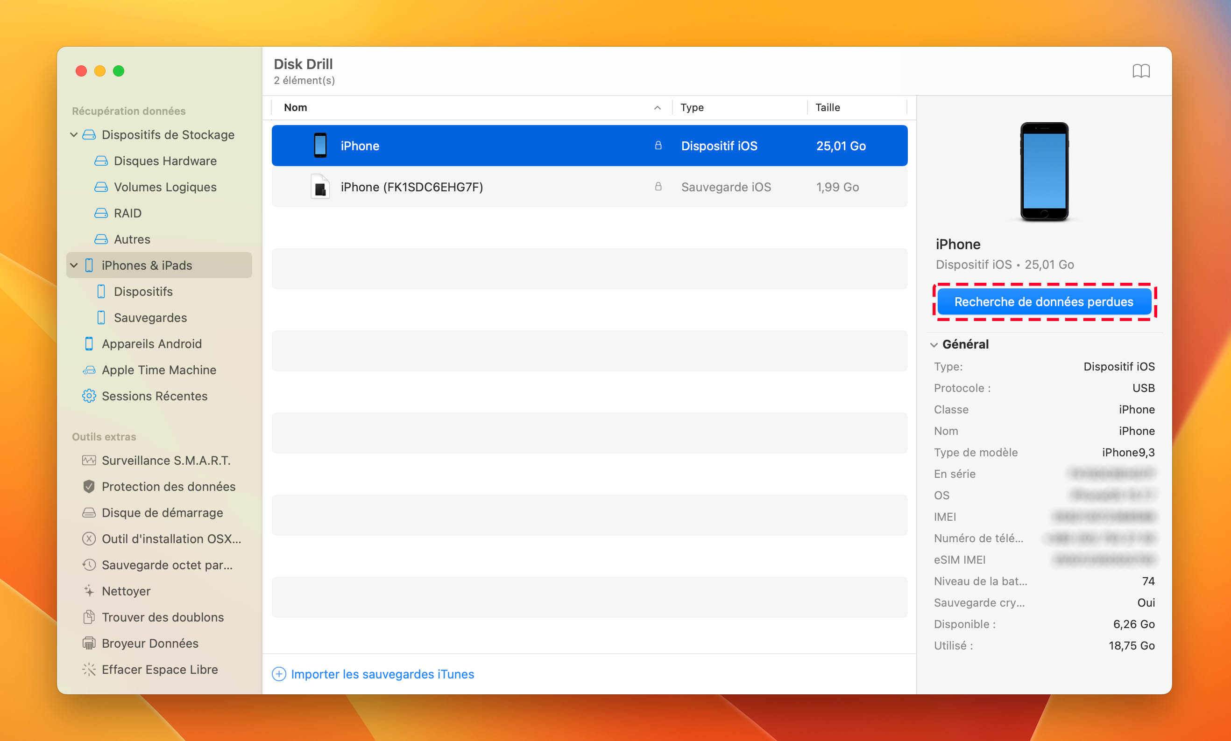
Task: Select iPhones & iPads in sidebar
Action: pos(159,265)
